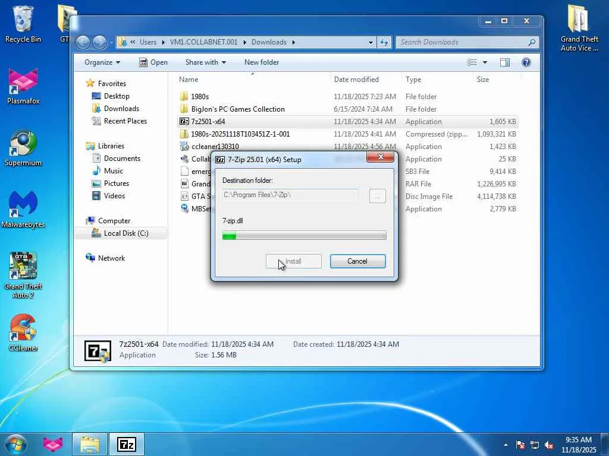Open the view options dropdown arrow
The height and width of the screenshot is (456, 609).
485,62
